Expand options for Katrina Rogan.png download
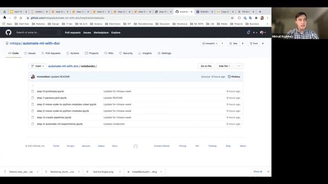 point(120,172)
